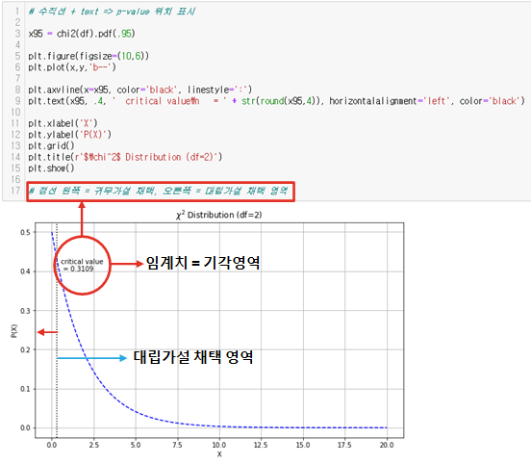Click the 'critical value = 0.3109' plot annotation

[x=82, y=265]
